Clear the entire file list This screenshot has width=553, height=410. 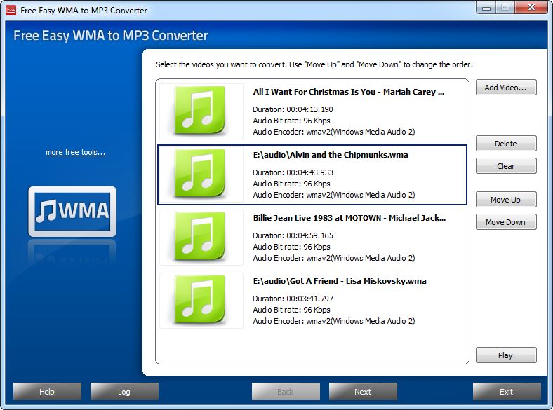click(506, 166)
